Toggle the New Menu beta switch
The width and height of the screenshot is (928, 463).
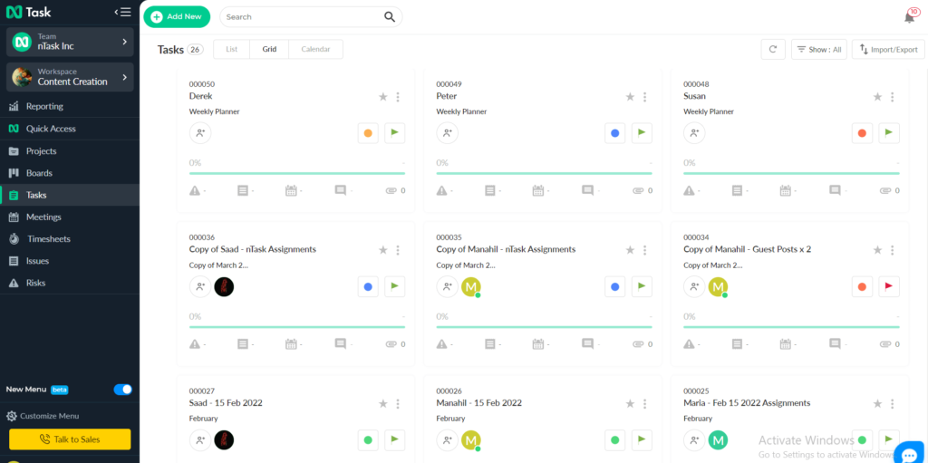123,390
